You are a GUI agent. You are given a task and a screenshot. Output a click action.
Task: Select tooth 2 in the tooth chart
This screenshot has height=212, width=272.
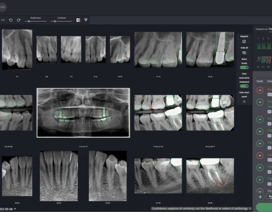click(263, 46)
